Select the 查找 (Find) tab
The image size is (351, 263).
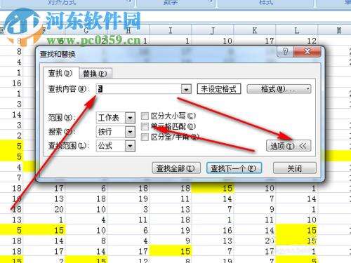(x=60, y=73)
